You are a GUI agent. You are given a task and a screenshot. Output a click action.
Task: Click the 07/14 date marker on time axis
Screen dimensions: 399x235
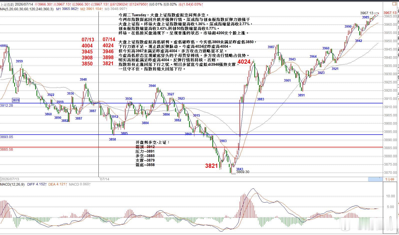(x=104, y=179)
